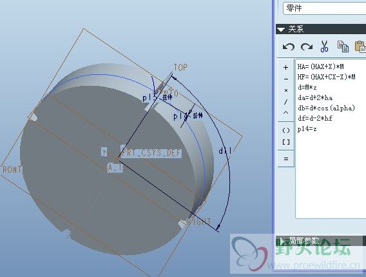Insert minus operator from side palette
The width and height of the screenshot is (366, 277).
(x=285, y=79)
